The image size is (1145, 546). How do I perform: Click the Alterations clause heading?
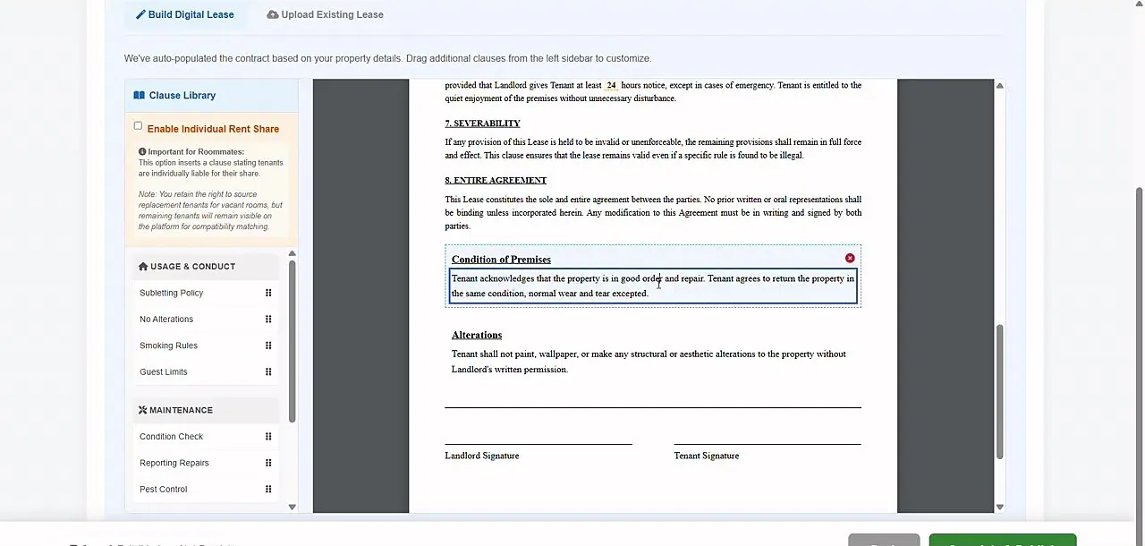(x=477, y=335)
